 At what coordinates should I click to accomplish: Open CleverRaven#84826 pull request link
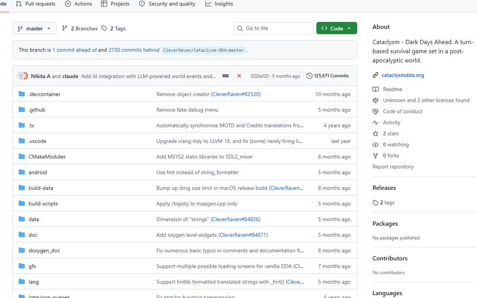point(236,219)
